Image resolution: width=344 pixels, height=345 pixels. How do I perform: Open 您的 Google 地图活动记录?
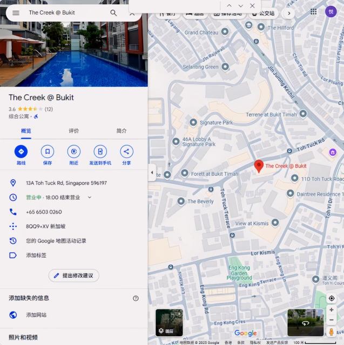click(74, 241)
